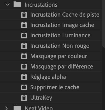Collapse the Incrustations folder chevron
The width and height of the screenshot is (105, 110).
[8, 4]
